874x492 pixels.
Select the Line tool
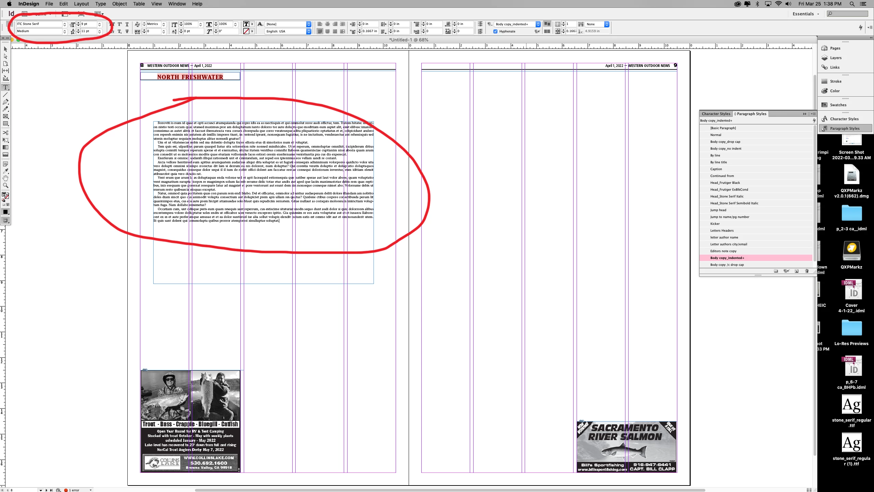5,95
